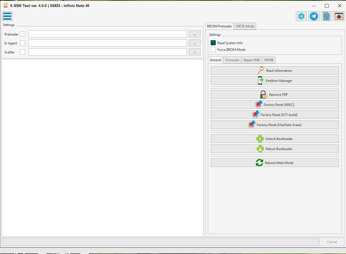346x254 pixels.
Task: Switch to META Mode tab
Action: tap(245, 26)
